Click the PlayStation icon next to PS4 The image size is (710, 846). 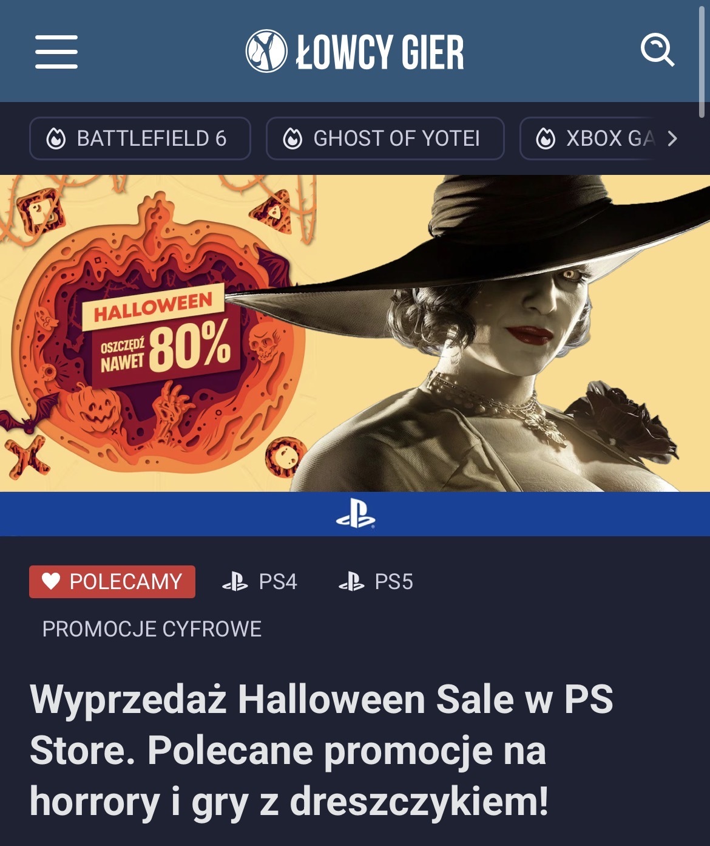(235, 582)
